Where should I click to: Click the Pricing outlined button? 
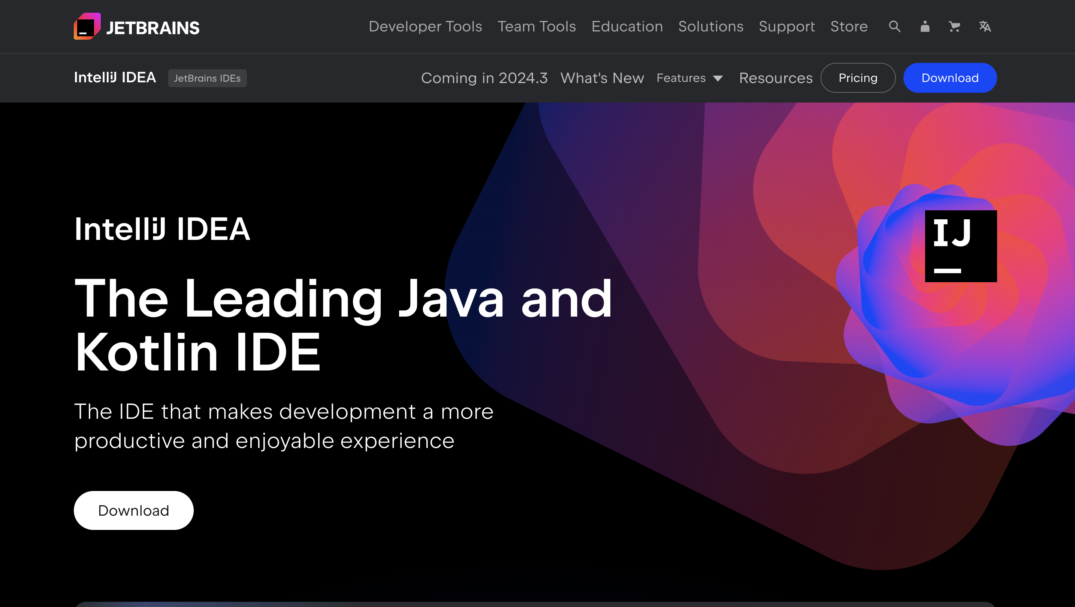pyautogui.click(x=858, y=78)
